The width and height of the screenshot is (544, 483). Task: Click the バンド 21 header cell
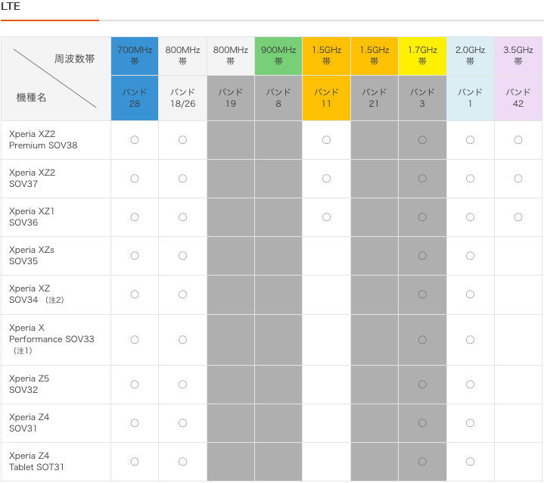coord(375,98)
